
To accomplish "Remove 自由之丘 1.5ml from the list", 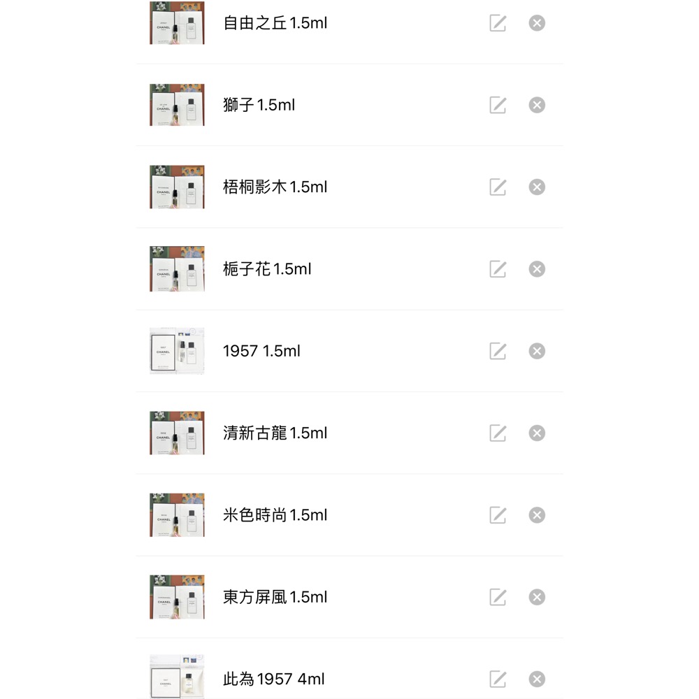I will [x=537, y=23].
